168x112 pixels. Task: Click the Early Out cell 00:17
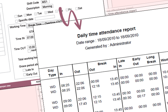point(141,96)
